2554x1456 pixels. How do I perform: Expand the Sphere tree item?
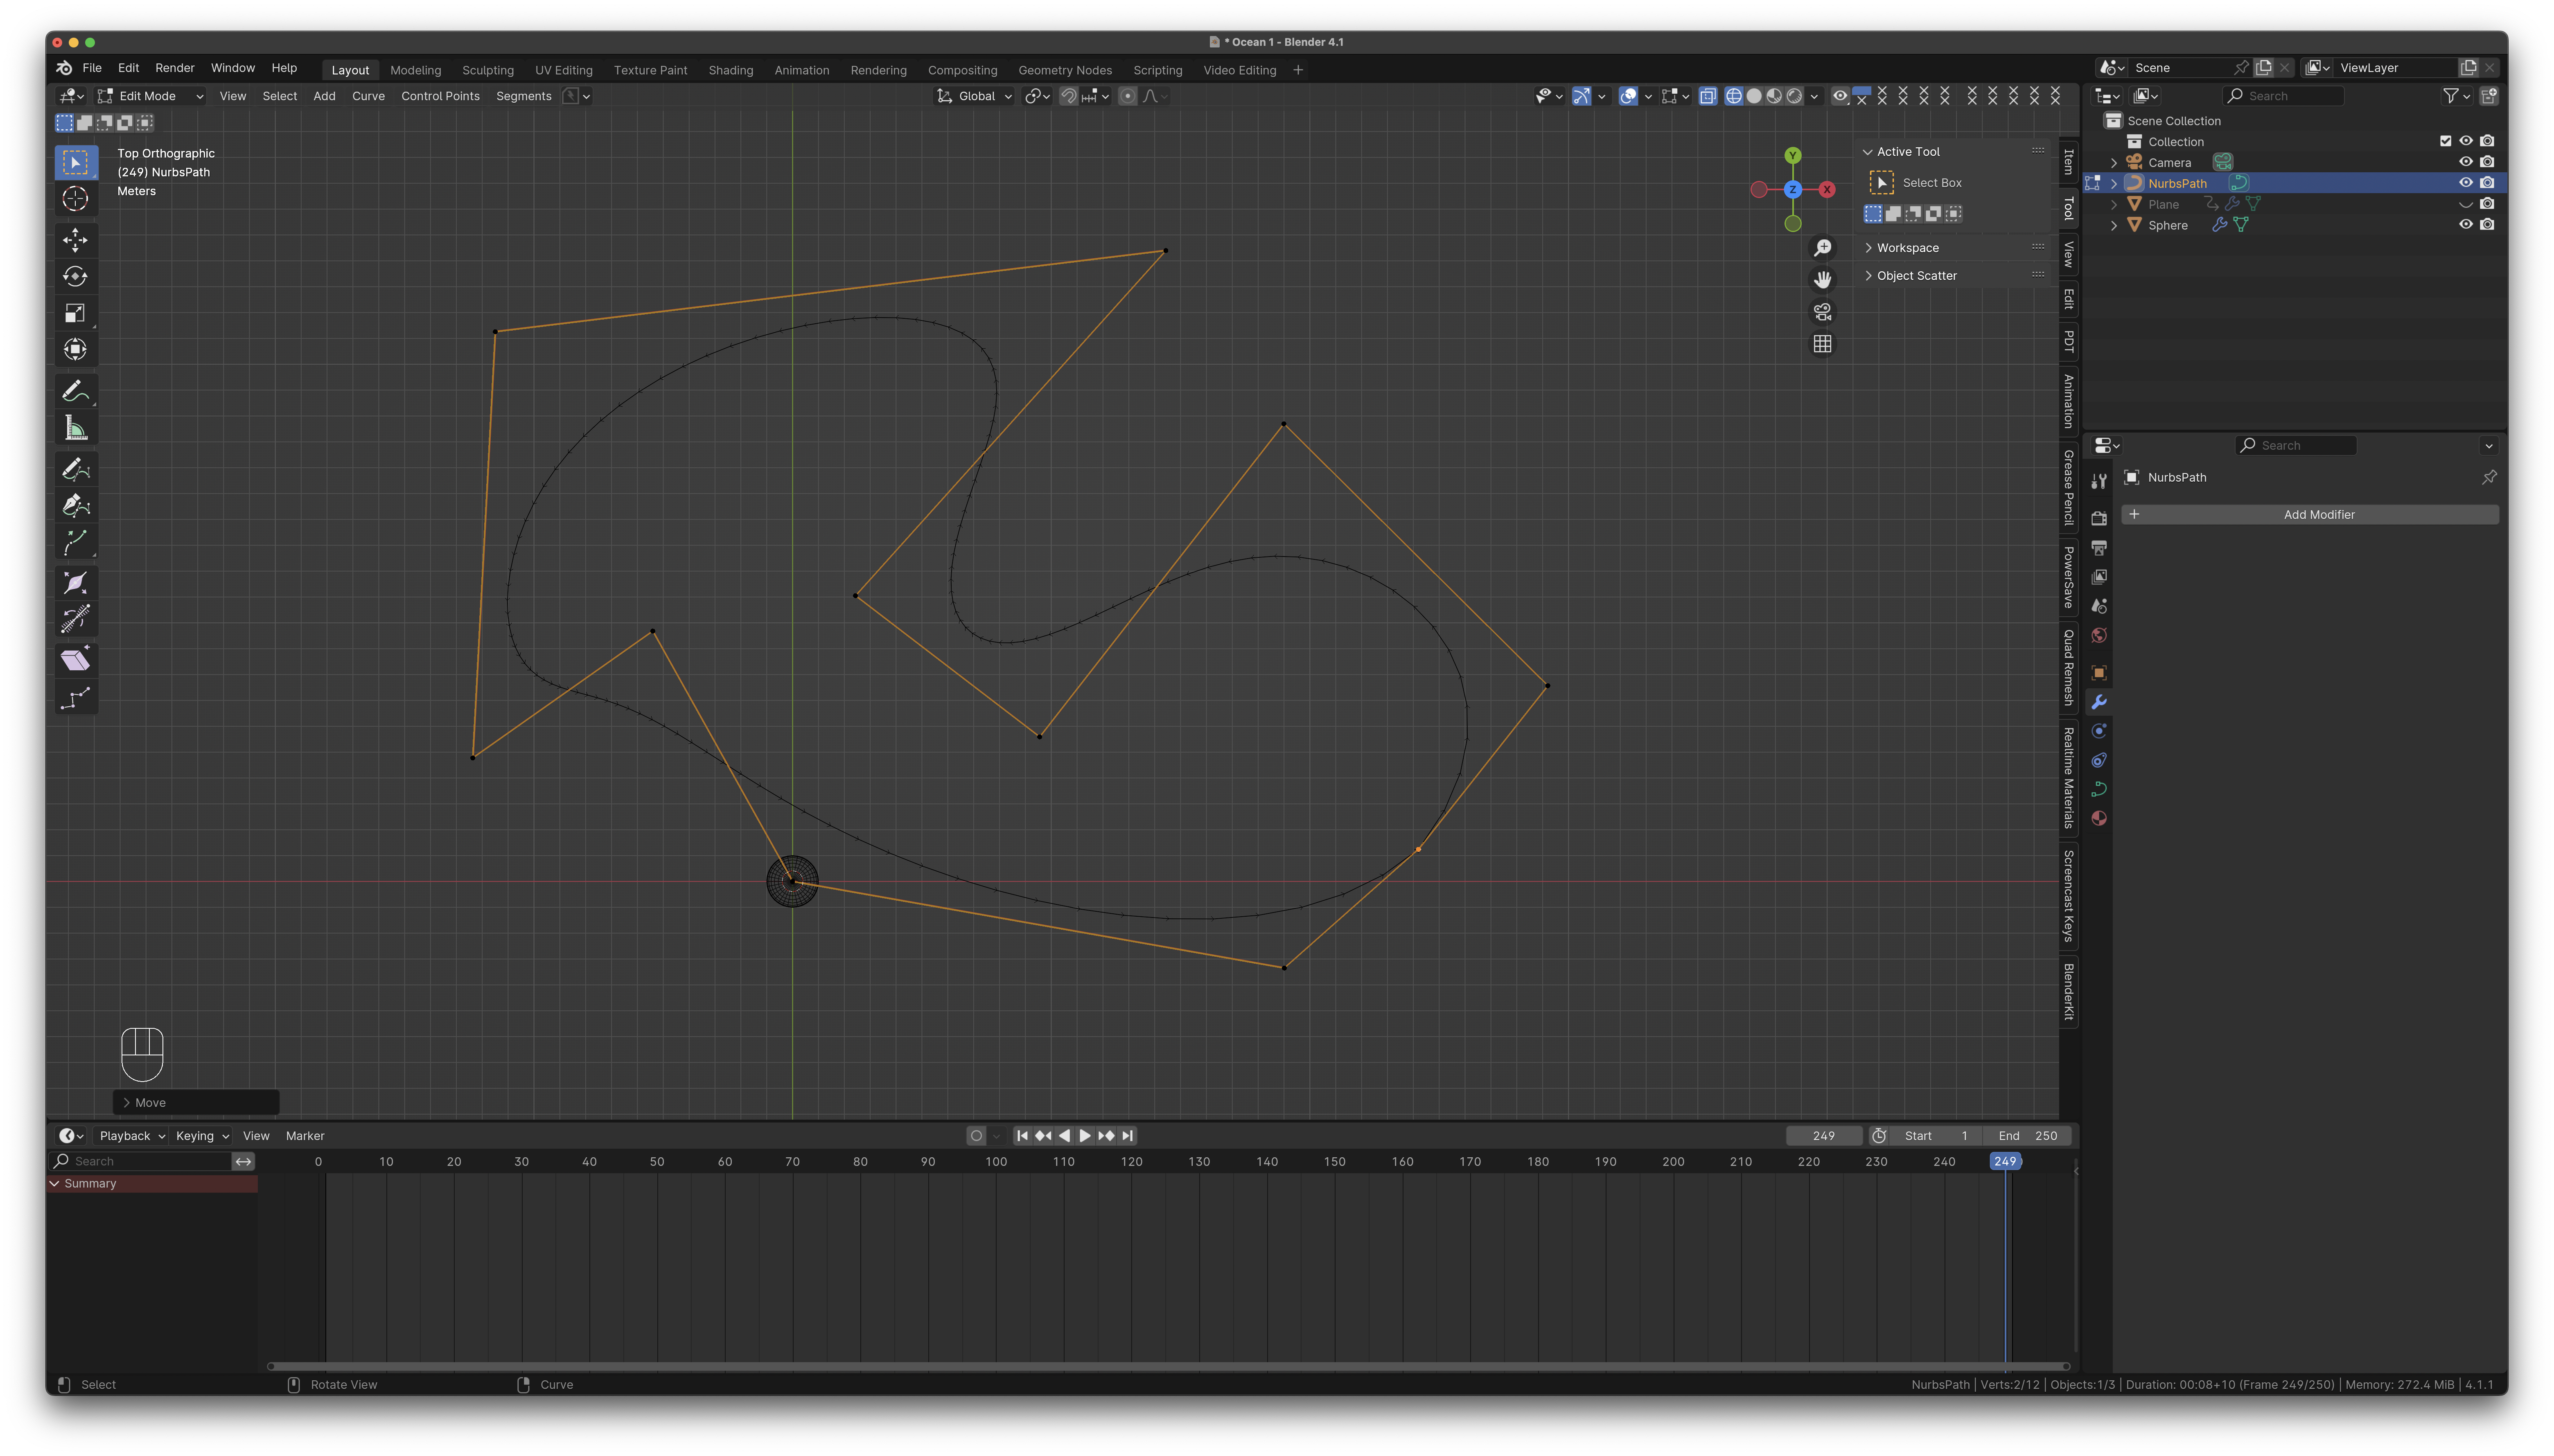(2113, 226)
